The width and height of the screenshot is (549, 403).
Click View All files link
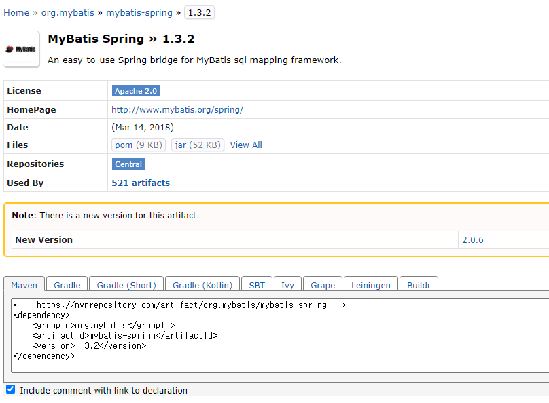coord(246,145)
